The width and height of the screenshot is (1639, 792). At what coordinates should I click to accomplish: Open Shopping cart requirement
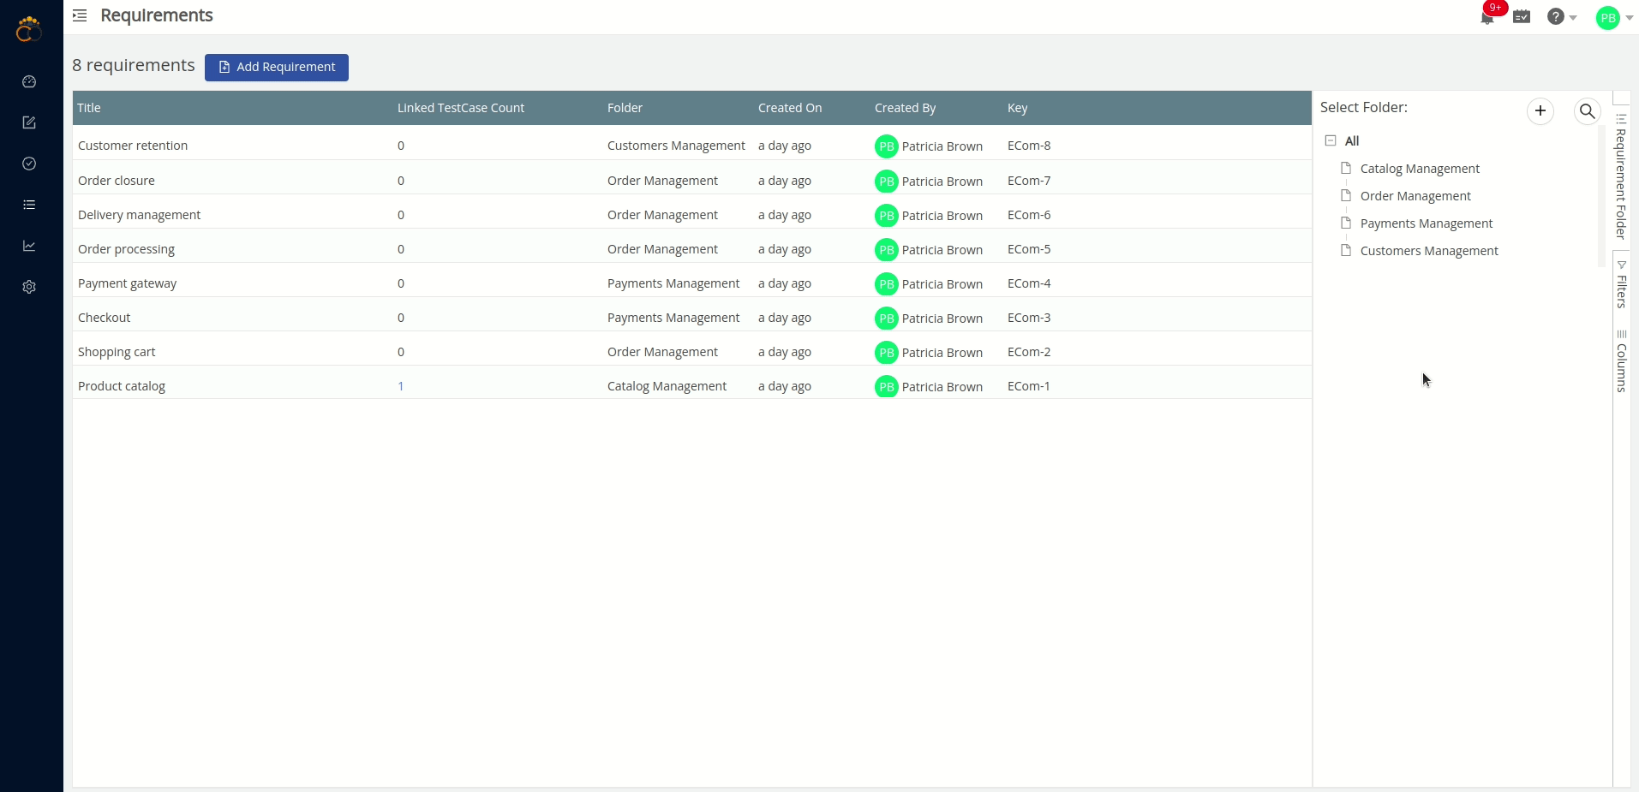point(117,352)
